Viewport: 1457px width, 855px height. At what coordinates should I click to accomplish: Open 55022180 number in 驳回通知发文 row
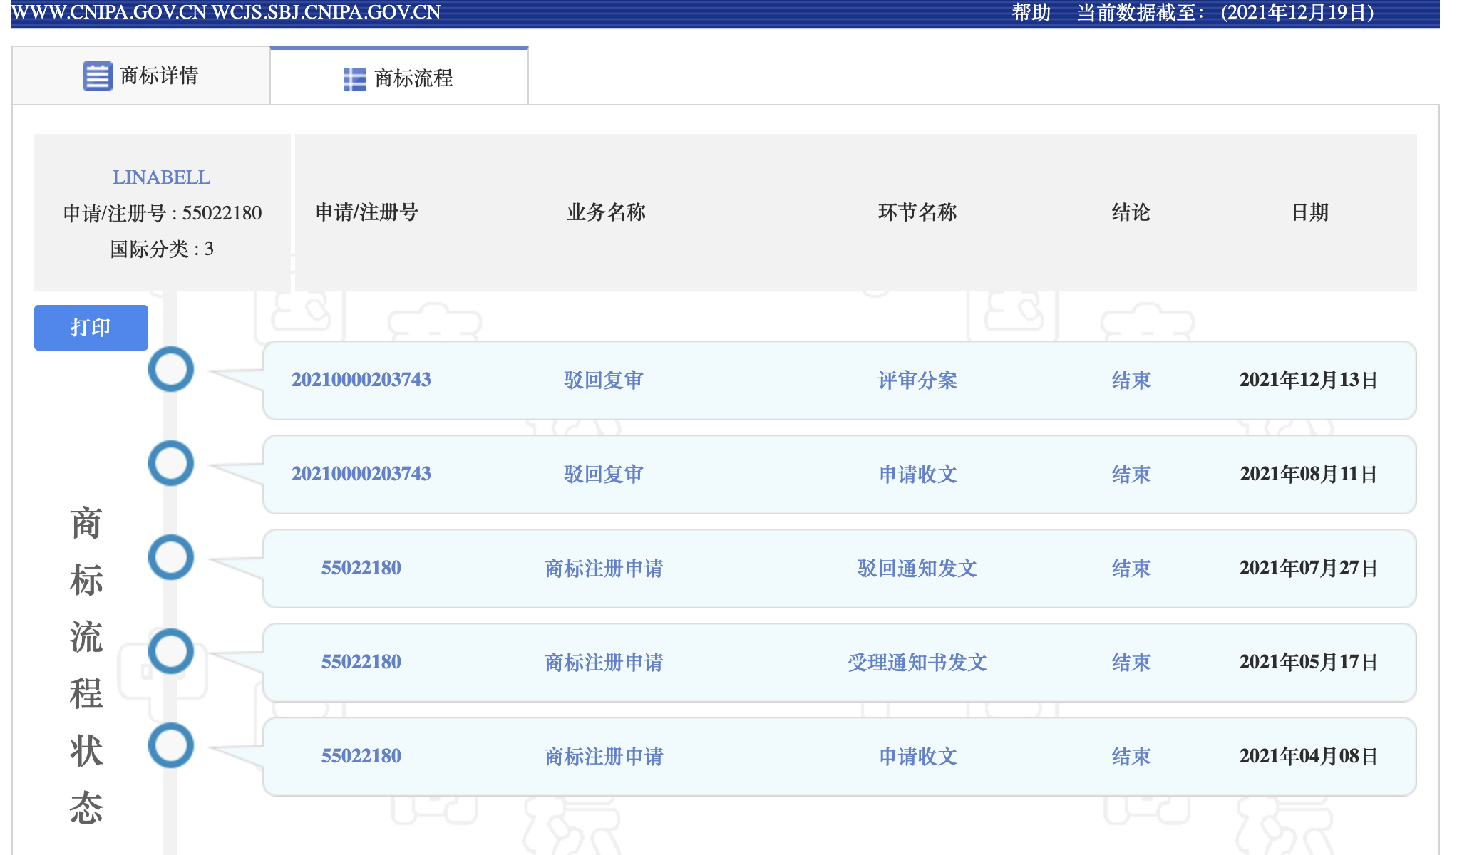361,568
